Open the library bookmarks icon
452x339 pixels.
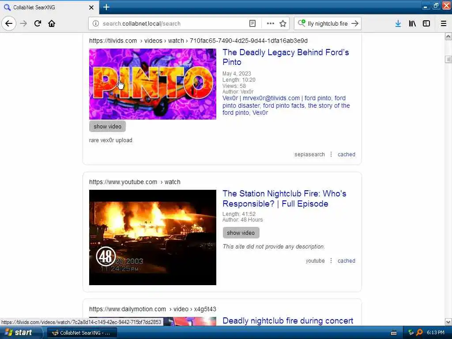click(412, 23)
